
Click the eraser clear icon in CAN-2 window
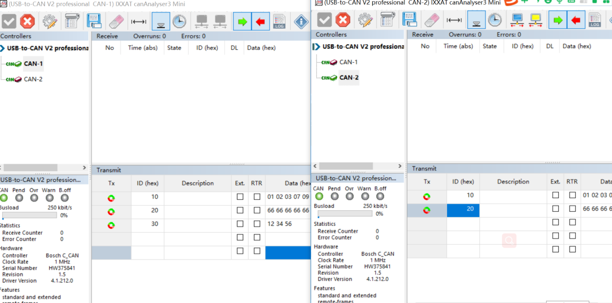432,19
